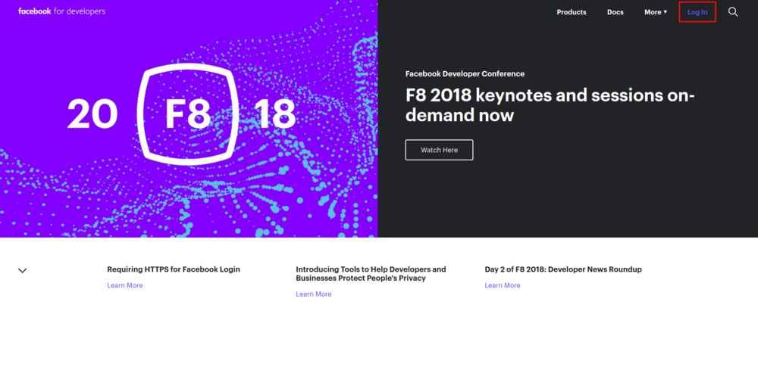Click the F8 badge emblem

187,114
